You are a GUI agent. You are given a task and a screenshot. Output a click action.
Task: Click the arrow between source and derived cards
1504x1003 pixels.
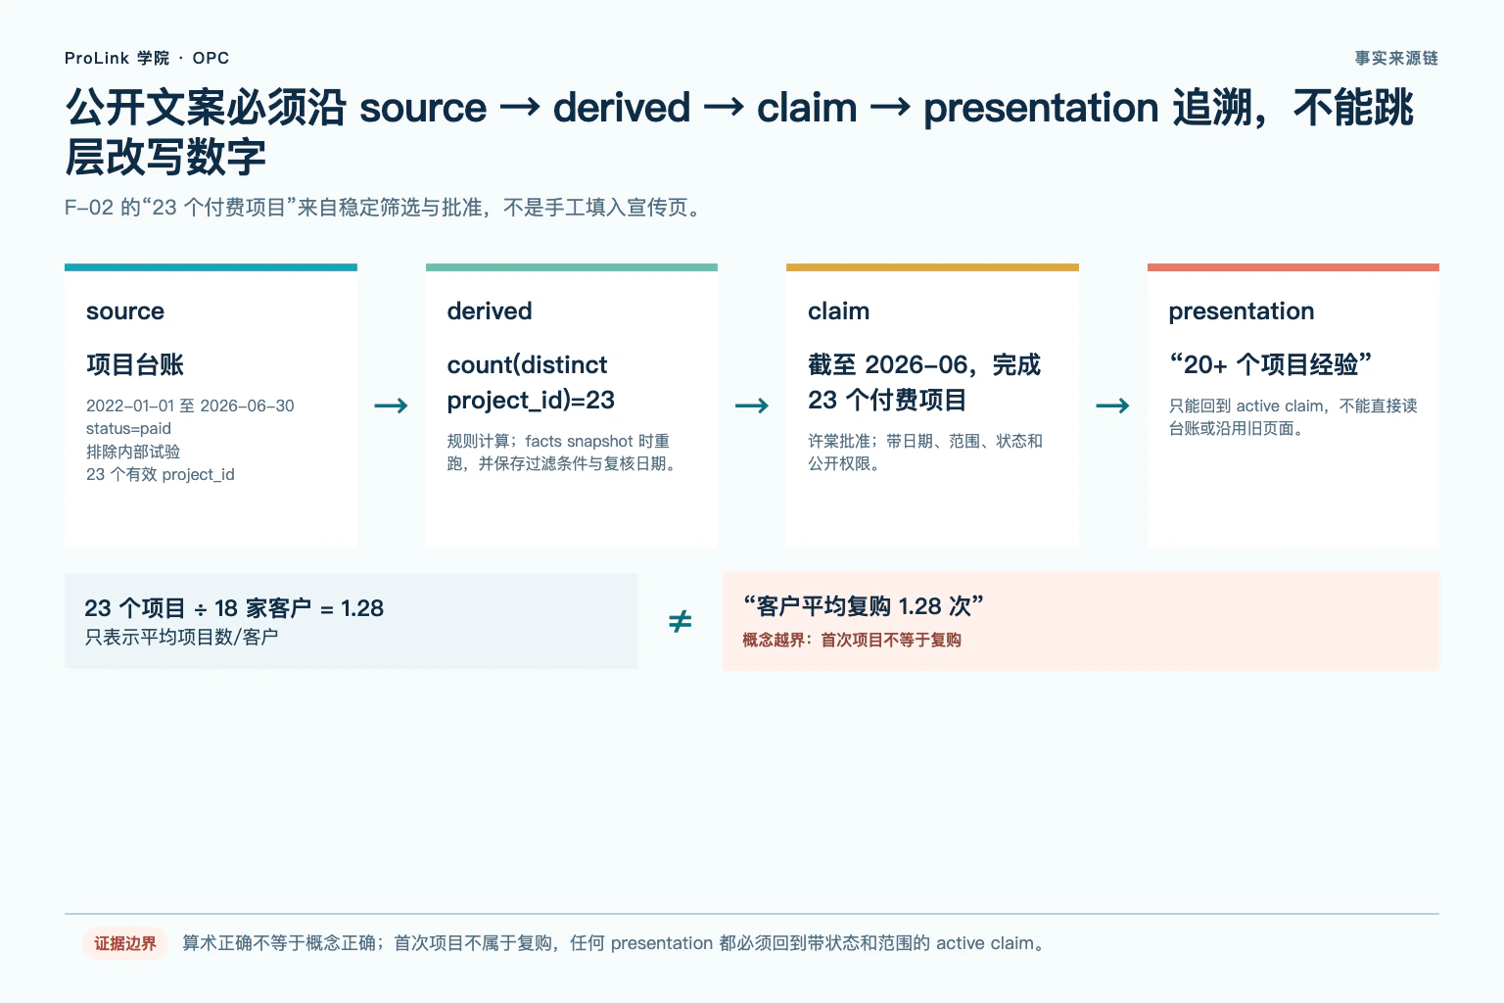[391, 406]
